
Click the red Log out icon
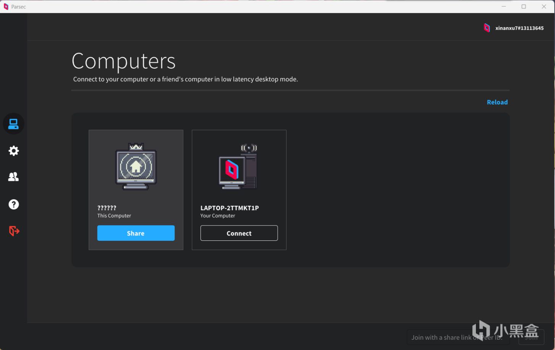[14, 231]
